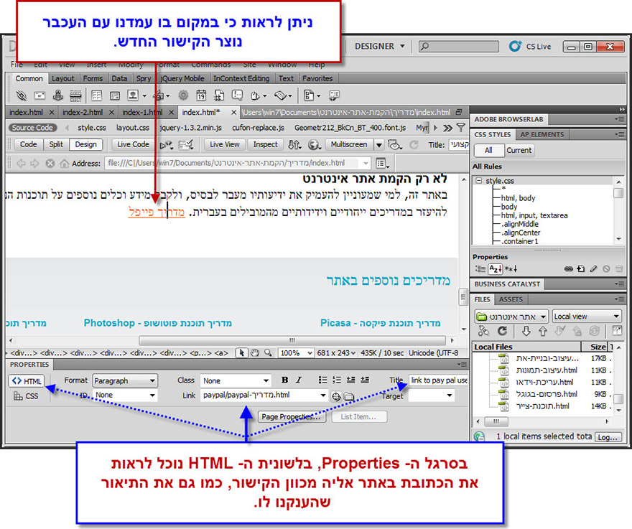This screenshot has width=632, height=529.
Task: Click the Insert Table icon
Action: 96,95
